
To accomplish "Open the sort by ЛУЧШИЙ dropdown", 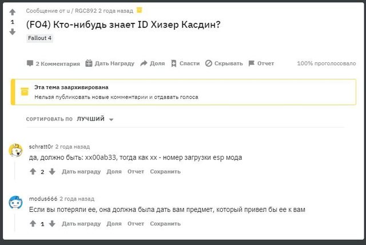I will (95, 119).
